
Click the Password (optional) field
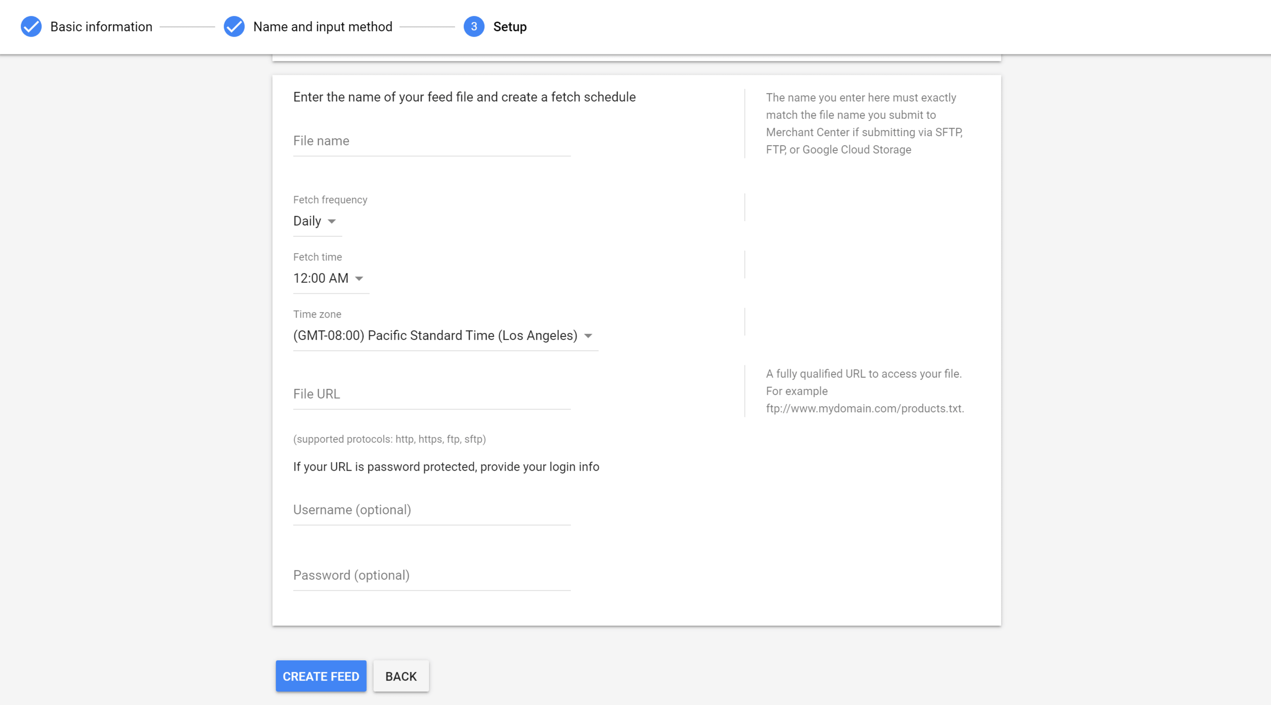(x=431, y=575)
